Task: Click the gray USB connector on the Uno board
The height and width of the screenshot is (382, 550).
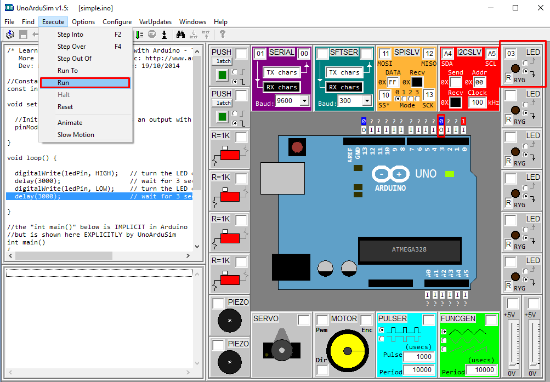Action: [x=282, y=178]
